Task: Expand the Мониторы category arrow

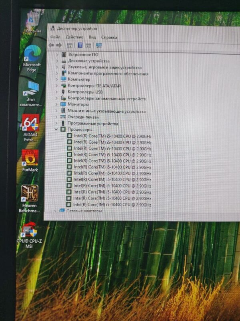Action: click(56, 104)
